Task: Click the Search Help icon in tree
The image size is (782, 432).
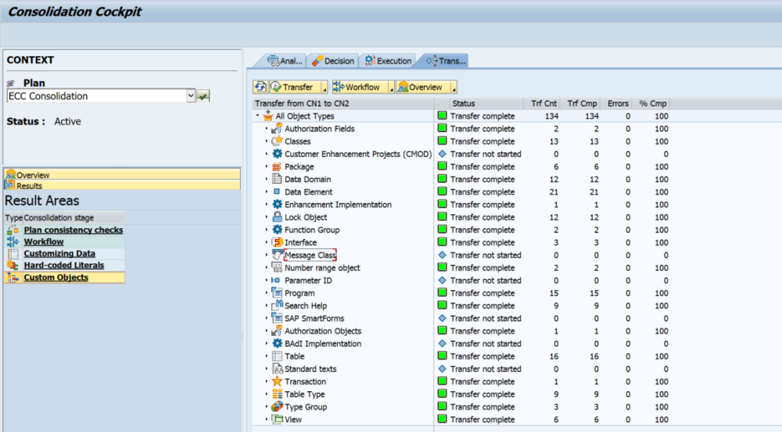Action: [277, 305]
